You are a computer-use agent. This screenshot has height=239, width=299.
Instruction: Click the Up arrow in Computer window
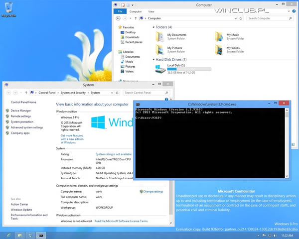pos(136,18)
